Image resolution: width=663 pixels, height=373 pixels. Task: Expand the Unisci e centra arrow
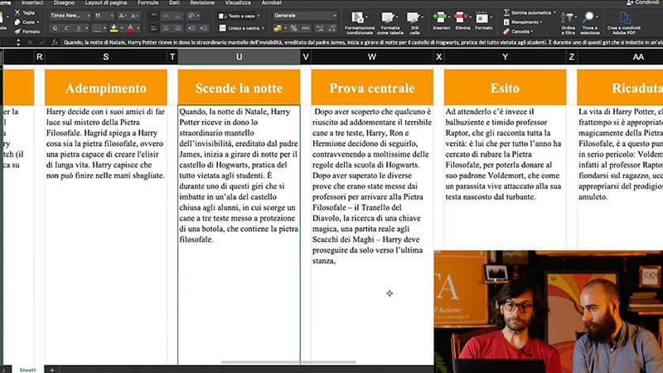point(263,28)
